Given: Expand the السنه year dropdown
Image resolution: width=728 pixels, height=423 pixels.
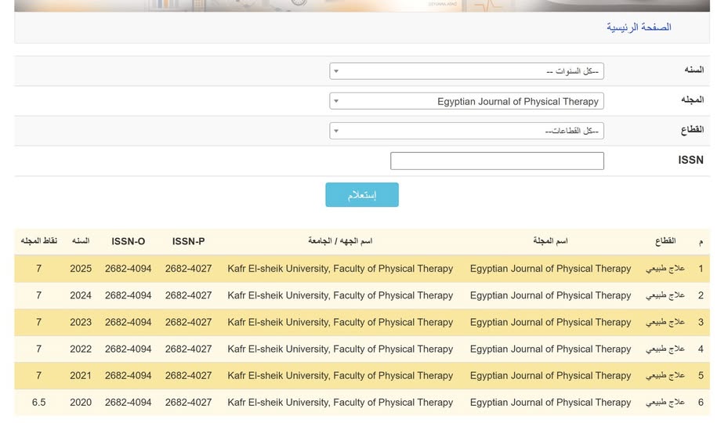Looking at the screenshot, I should click(466, 71).
